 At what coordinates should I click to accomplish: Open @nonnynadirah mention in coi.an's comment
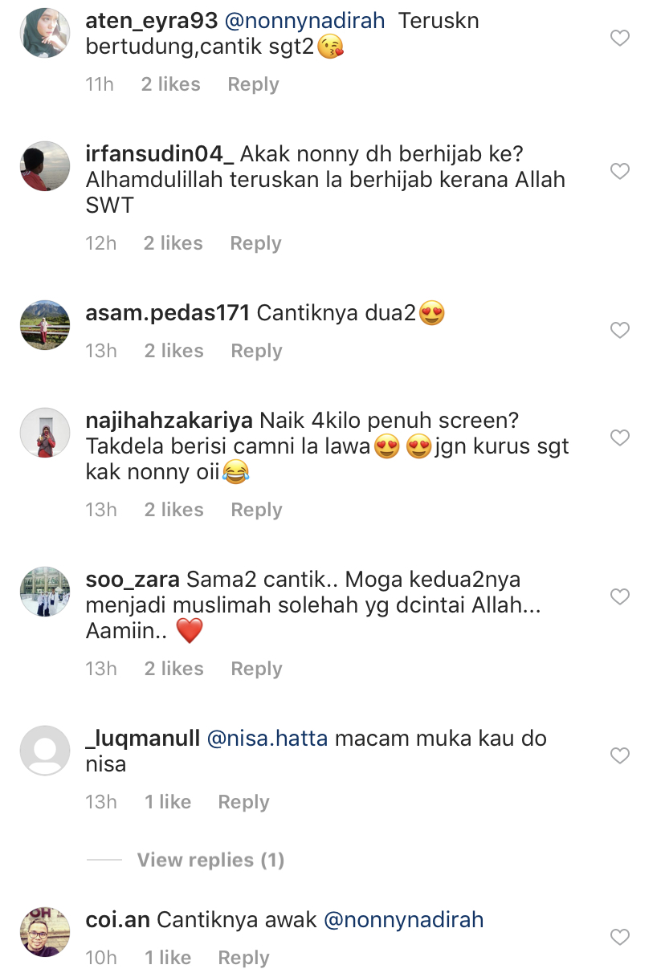(404, 920)
